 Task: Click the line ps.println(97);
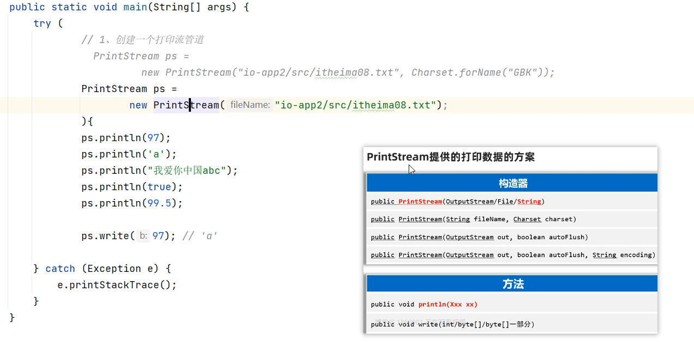pos(126,138)
